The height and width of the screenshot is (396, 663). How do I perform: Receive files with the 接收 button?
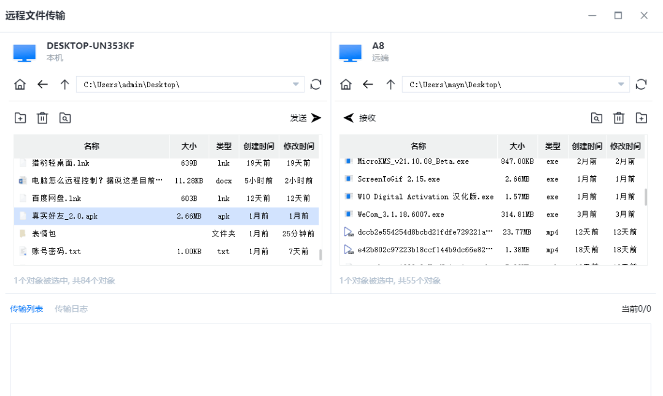(x=361, y=117)
